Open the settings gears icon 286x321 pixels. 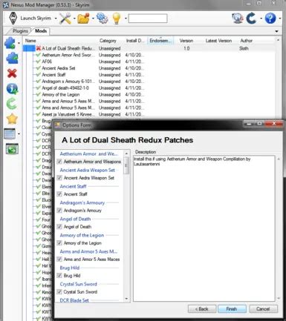coord(103,18)
